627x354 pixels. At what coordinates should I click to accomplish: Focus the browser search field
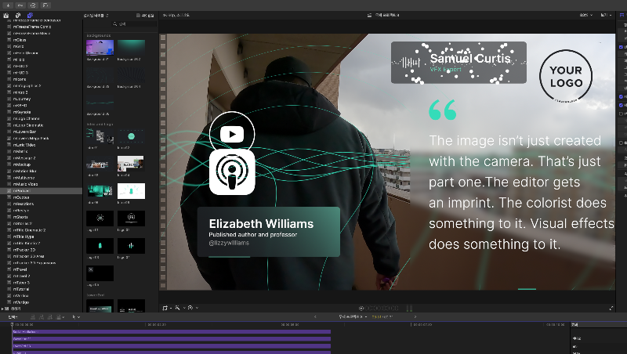(135, 24)
